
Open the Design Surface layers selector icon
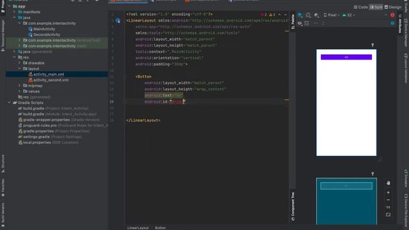pyautogui.click(x=300, y=15)
